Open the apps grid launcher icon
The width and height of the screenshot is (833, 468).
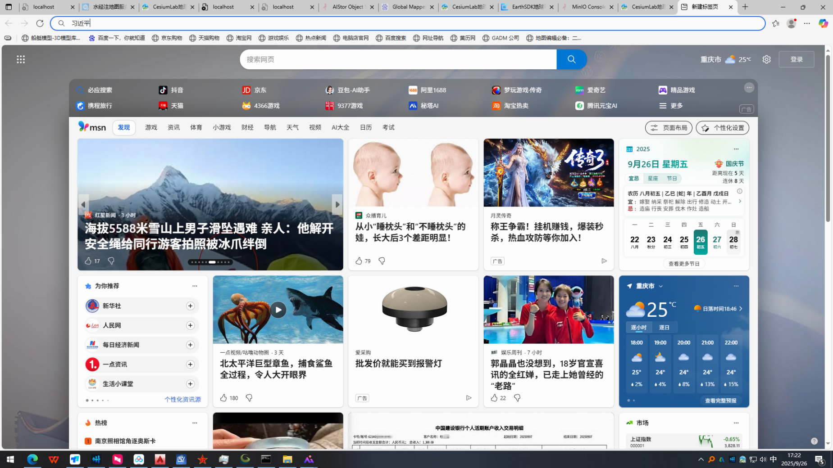point(21,59)
